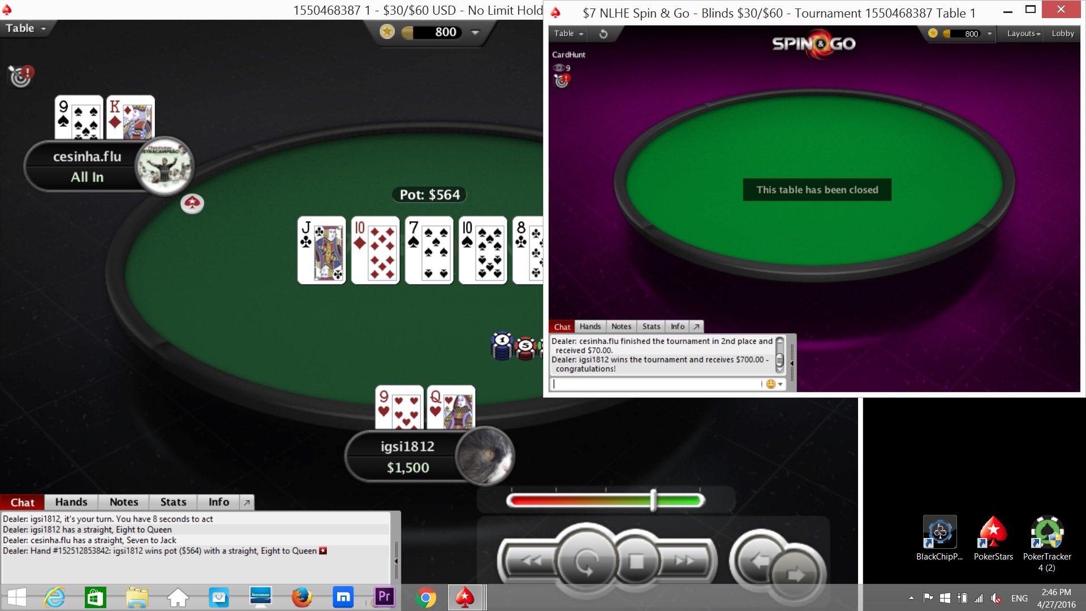Go to previous hand with left arrow
Image resolution: width=1086 pixels, height=611 pixels.
(760, 560)
